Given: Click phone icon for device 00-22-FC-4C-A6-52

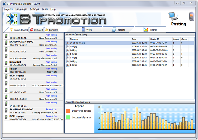Looking at the screenshot, I should click(6, 97).
